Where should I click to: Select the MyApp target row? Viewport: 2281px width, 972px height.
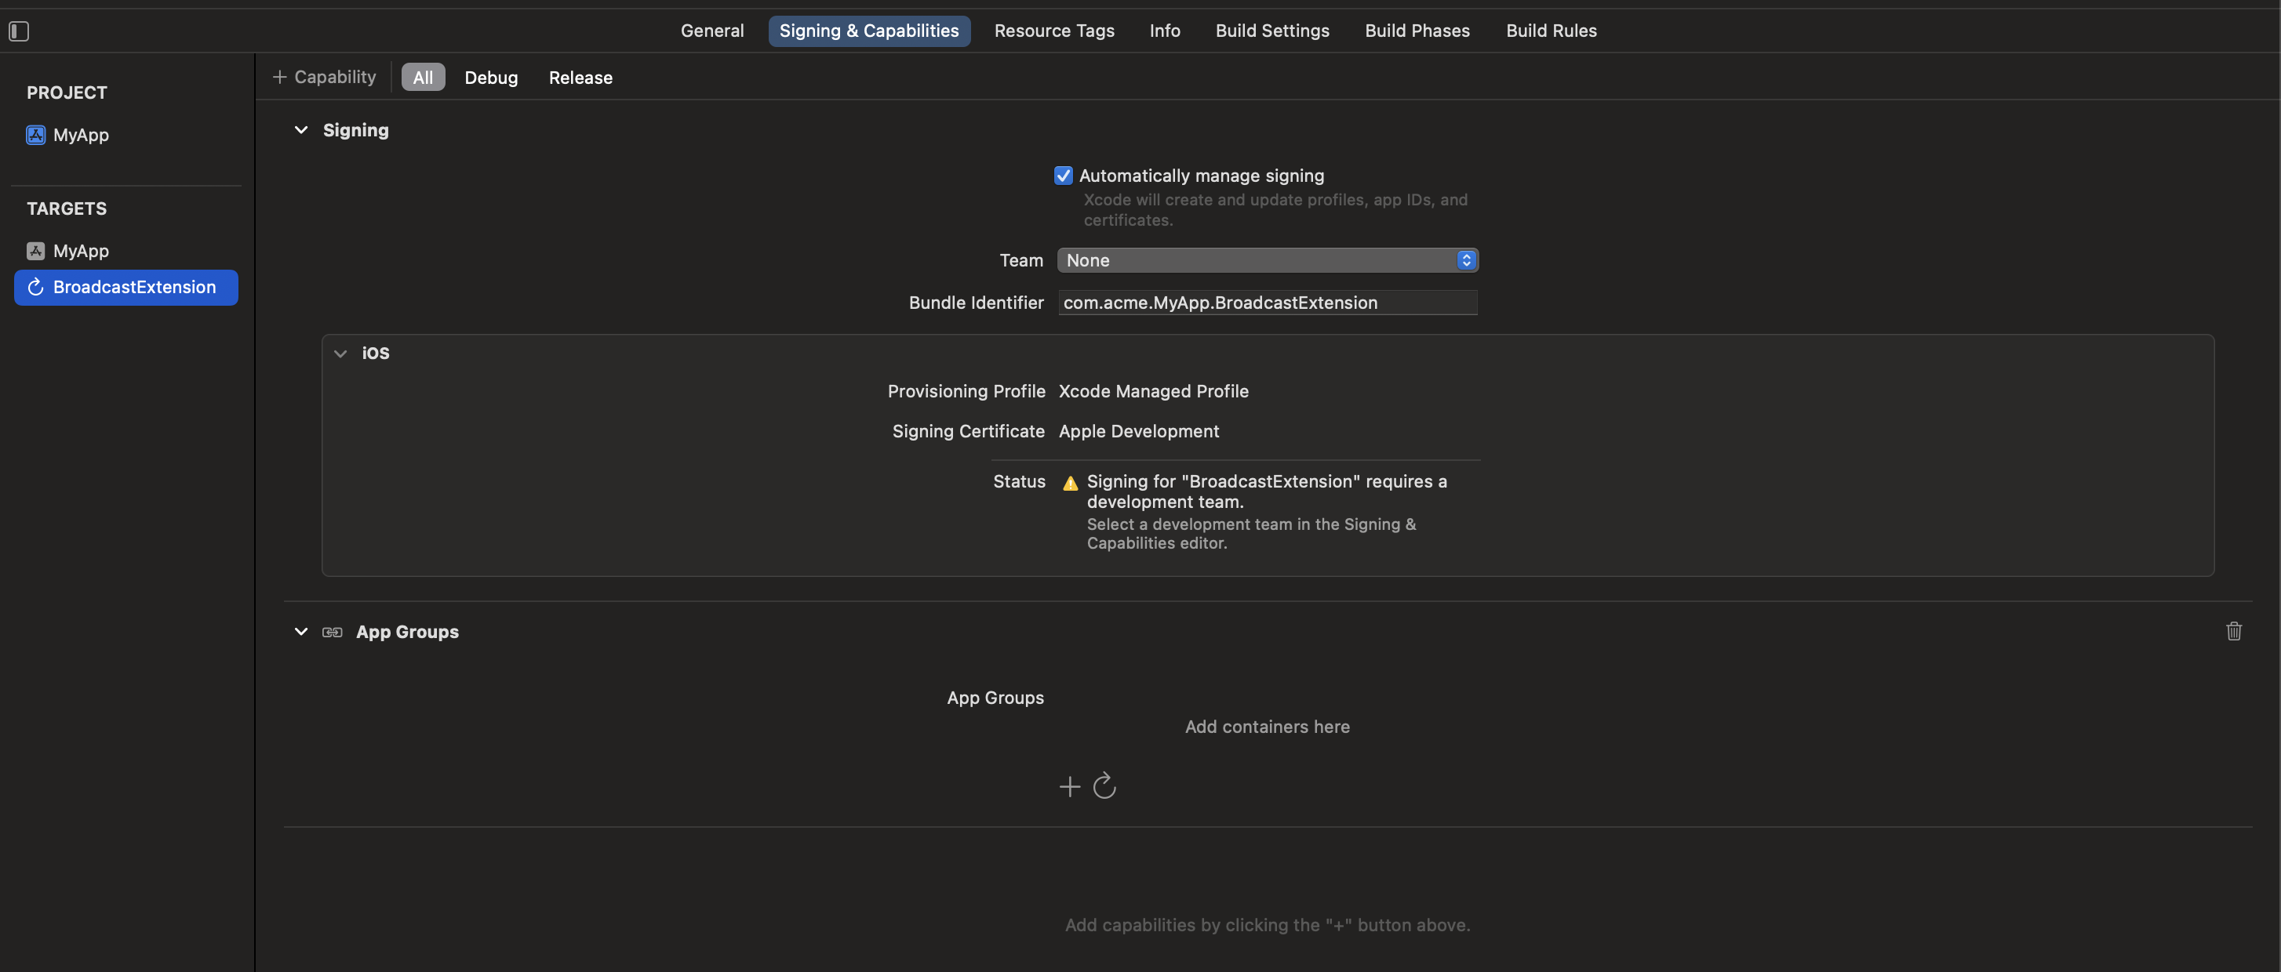(x=126, y=251)
